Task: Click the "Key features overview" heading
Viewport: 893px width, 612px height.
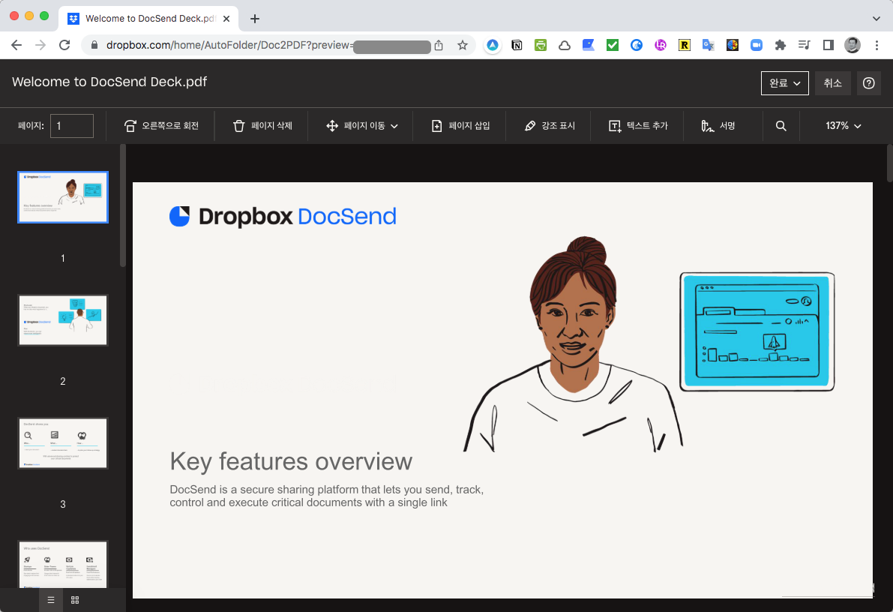Action: (x=291, y=461)
